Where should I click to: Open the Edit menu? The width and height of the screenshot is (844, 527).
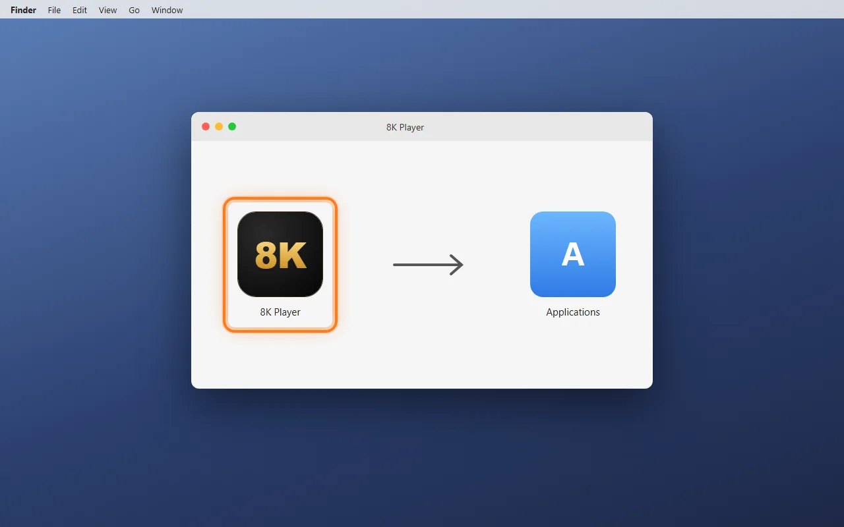pos(80,10)
